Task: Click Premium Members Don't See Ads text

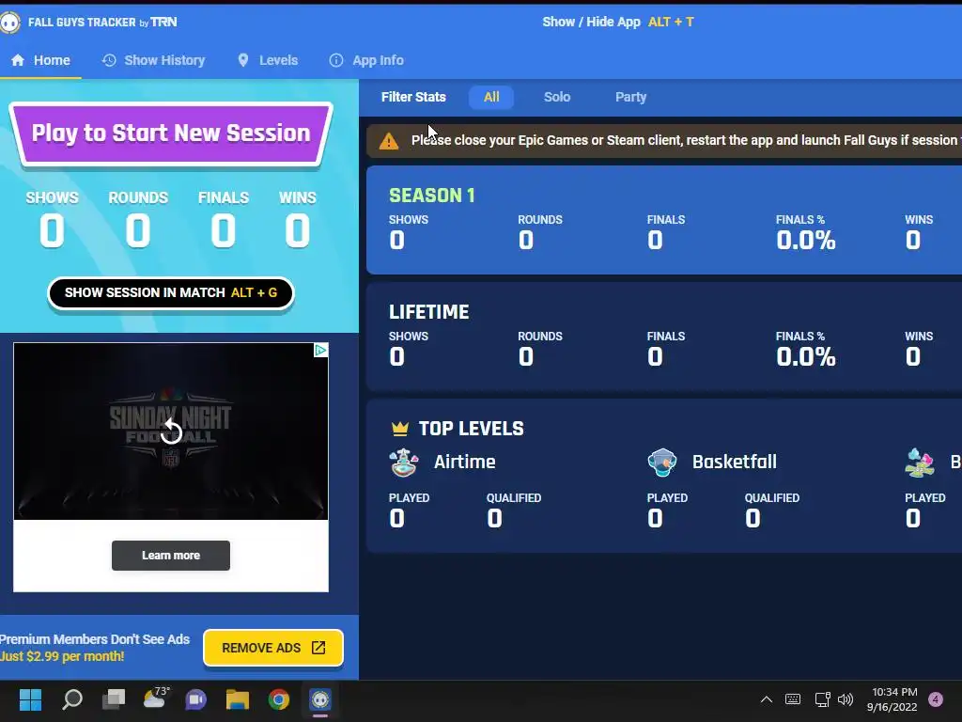Action: [95, 639]
